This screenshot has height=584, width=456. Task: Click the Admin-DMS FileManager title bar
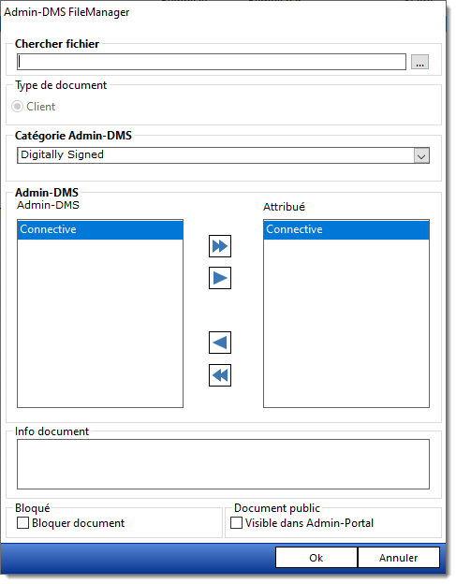pos(223,12)
